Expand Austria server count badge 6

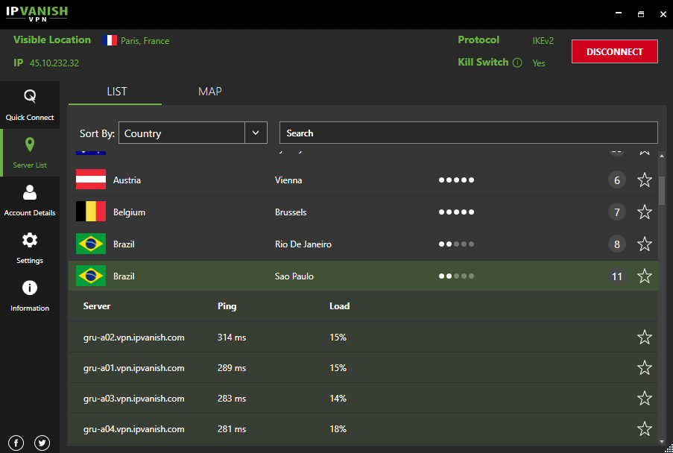point(617,180)
